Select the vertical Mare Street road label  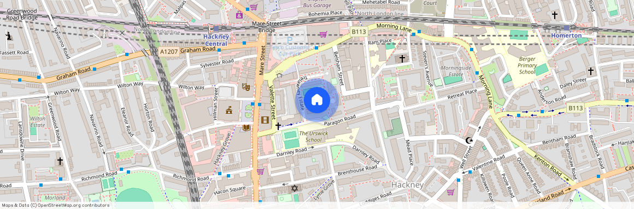click(x=262, y=61)
